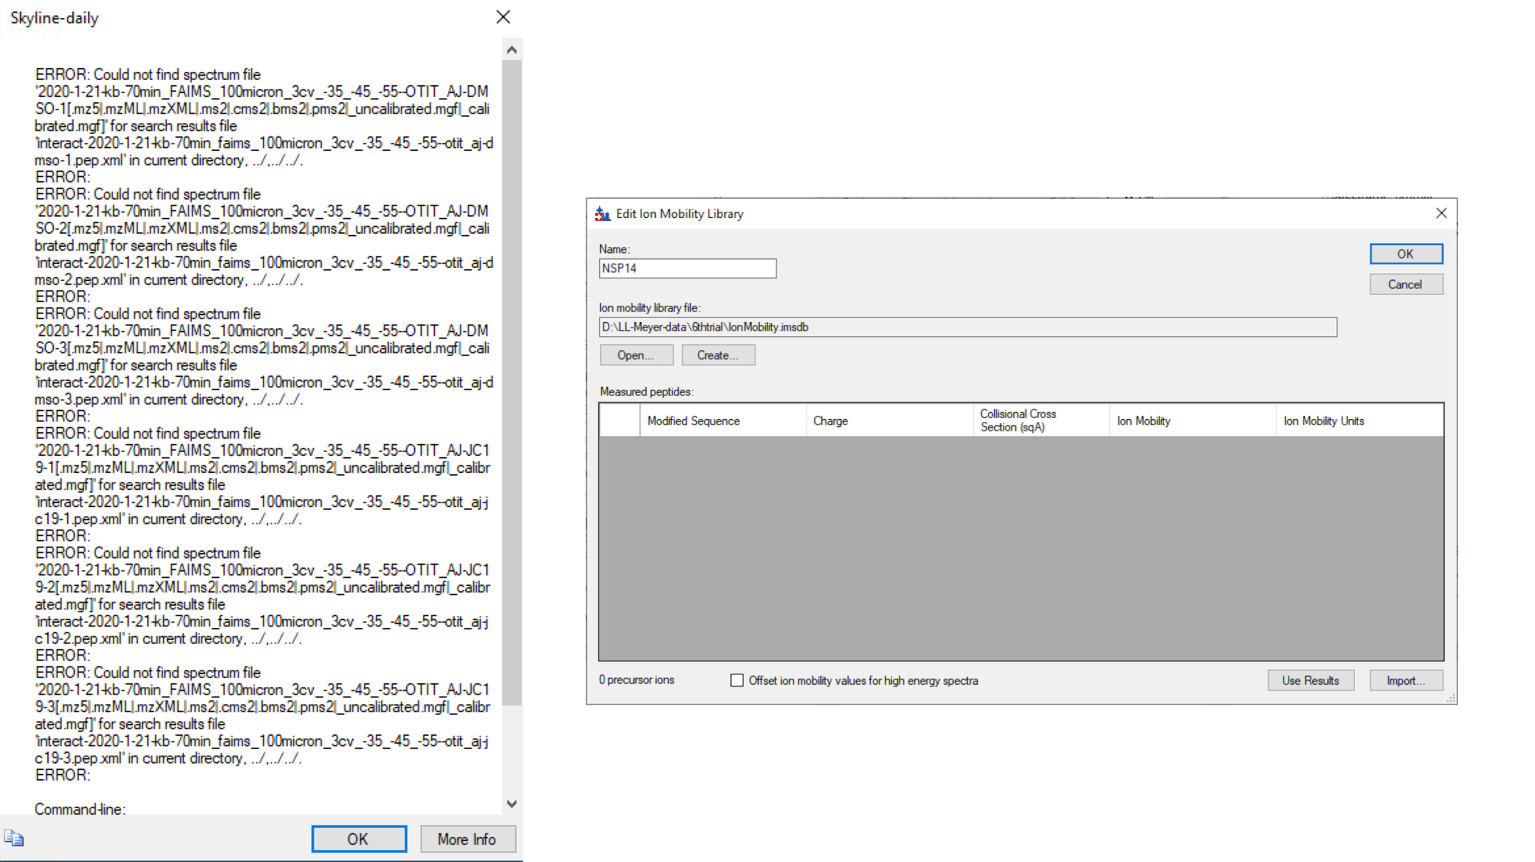Click the Name field containing NSP14
The height and width of the screenshot is (862, 1535).
687,268
